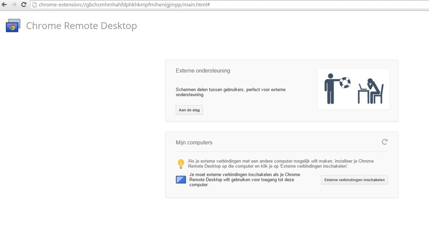Click the browser forward arrow
429x225 pixels.
coord(14,5)
